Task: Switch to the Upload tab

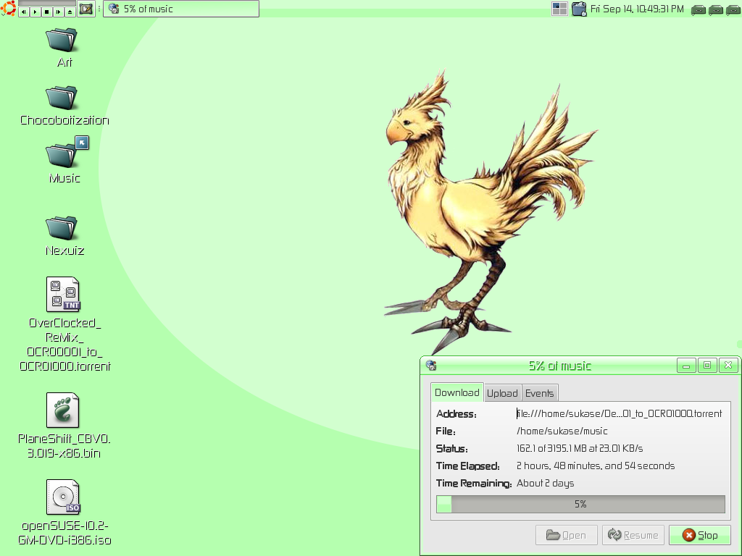Action: click(x=502, y=393)
